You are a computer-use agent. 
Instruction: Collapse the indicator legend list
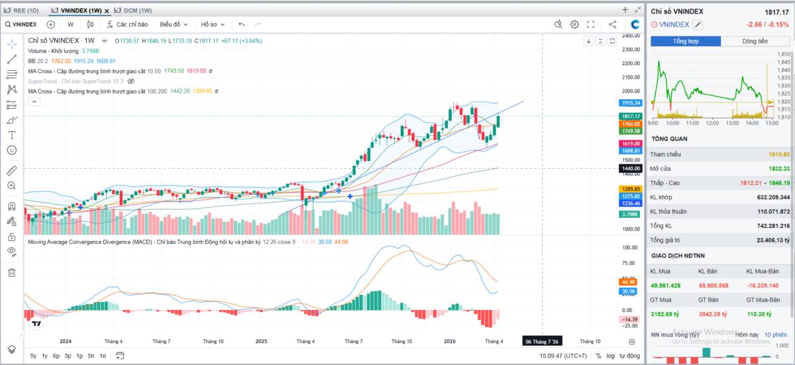(33, 101)
